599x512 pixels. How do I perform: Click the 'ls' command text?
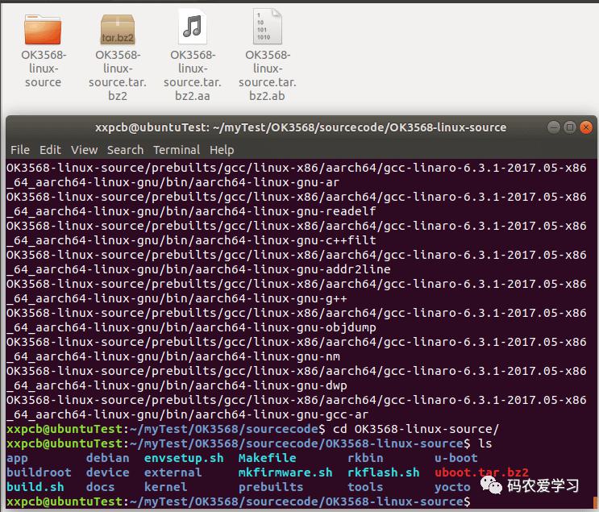485,443
